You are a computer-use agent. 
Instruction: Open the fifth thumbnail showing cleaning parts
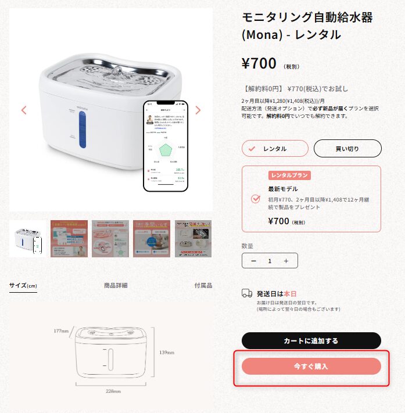pos(193,239)
